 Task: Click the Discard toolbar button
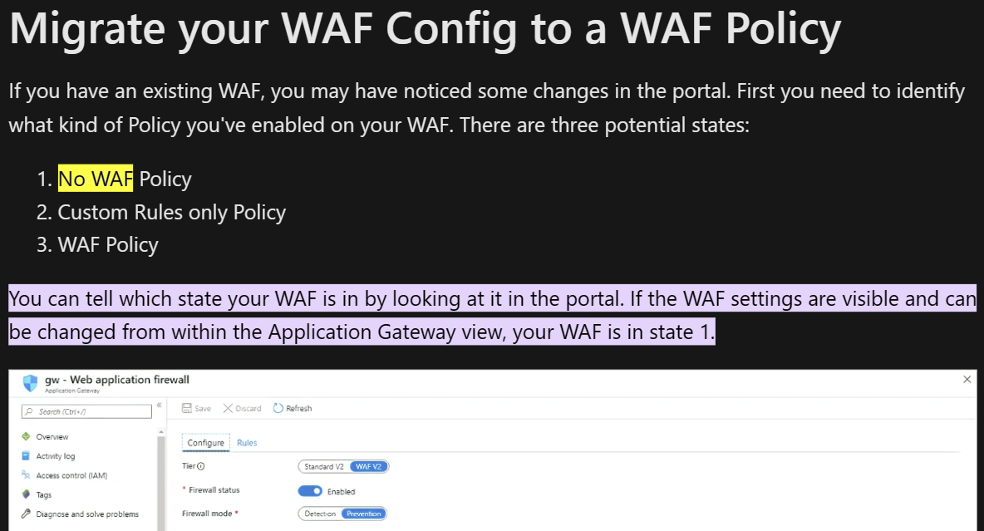pyautogui.click(x=242, y=408)
